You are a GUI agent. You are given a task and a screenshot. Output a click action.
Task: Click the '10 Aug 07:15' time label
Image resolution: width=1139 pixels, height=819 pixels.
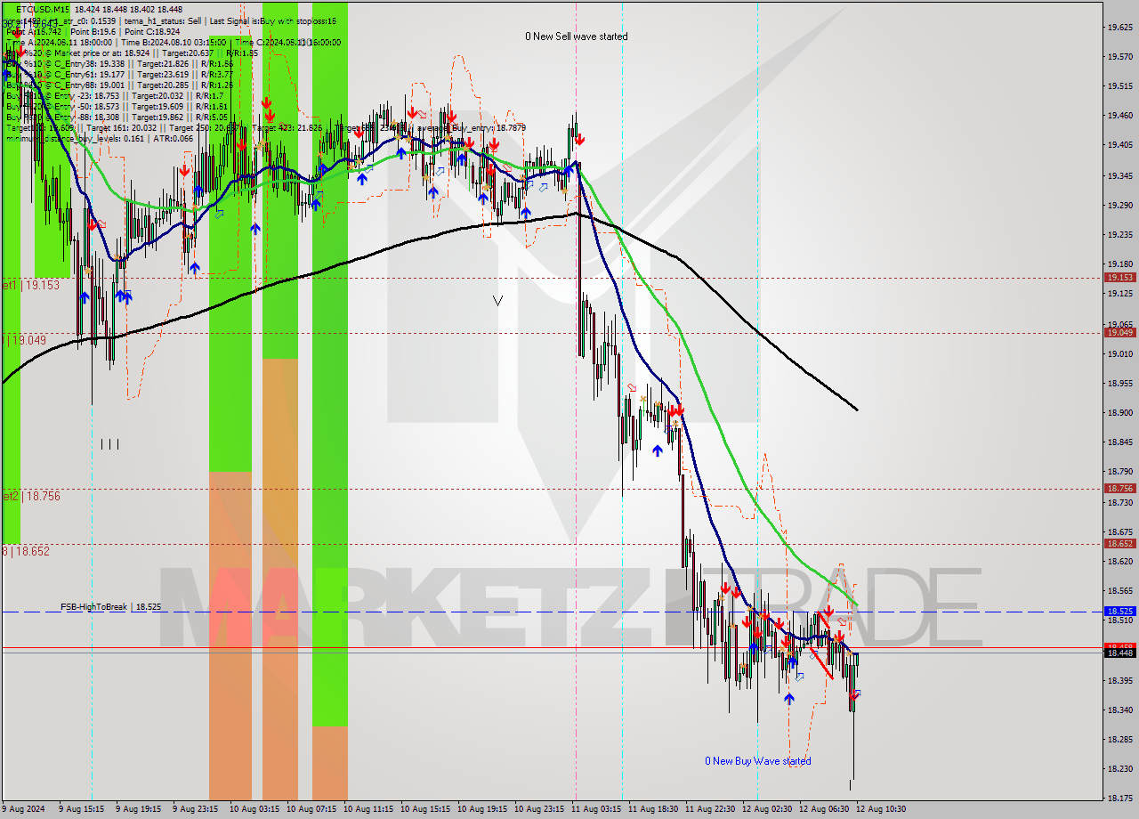click(311, 809)
